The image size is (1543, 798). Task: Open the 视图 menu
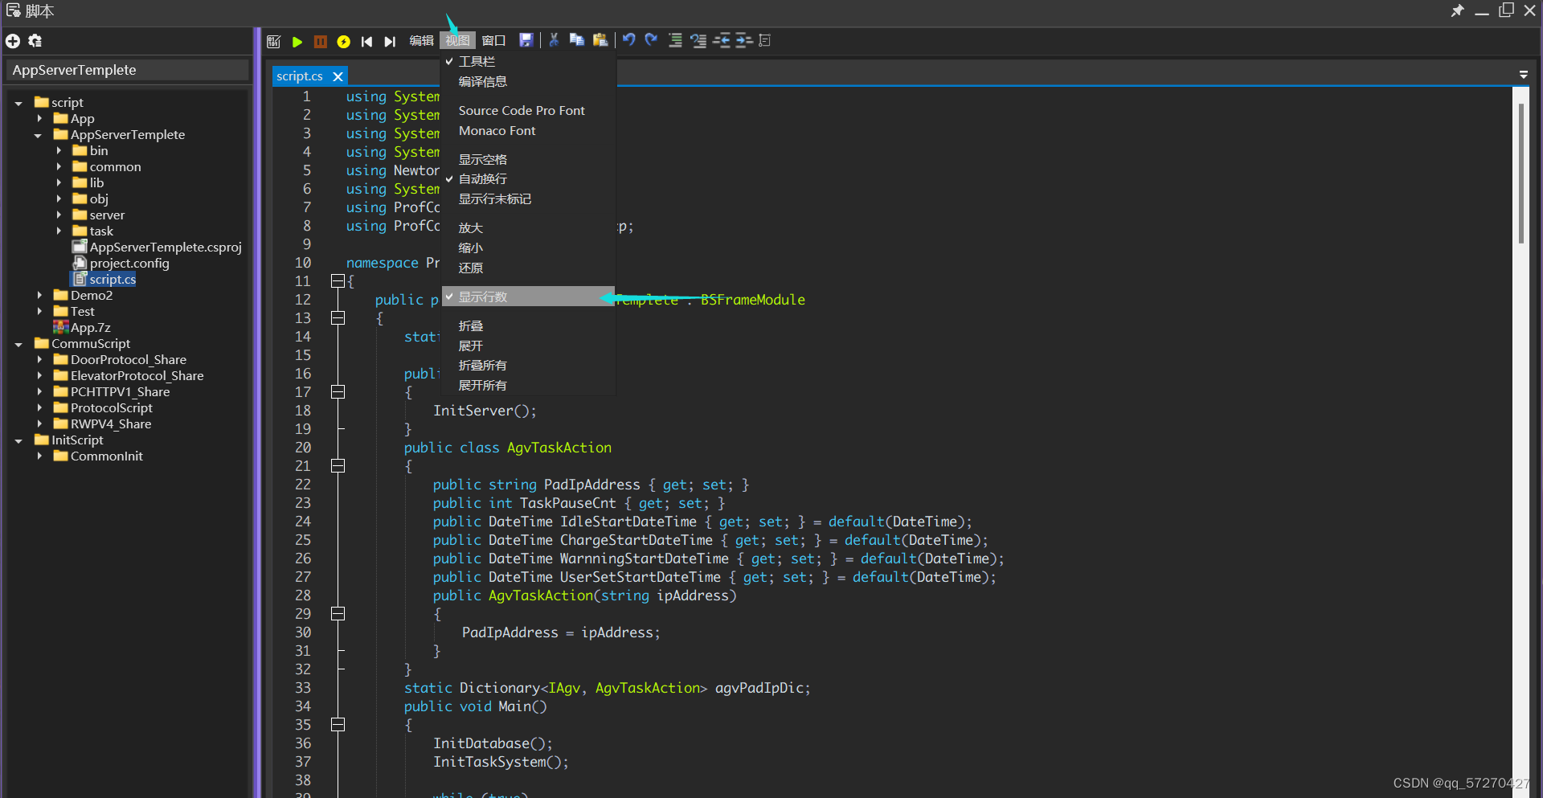click(457, 41)
